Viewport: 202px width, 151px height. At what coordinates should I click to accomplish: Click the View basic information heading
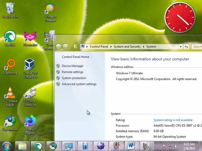150,59
